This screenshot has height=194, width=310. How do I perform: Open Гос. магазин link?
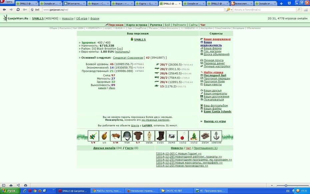click(x=213, y=51)
